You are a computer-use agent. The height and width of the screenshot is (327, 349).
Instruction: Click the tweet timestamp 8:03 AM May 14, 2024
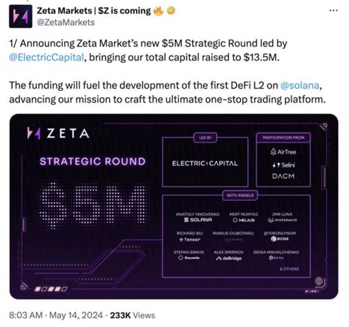click(56, 315)
